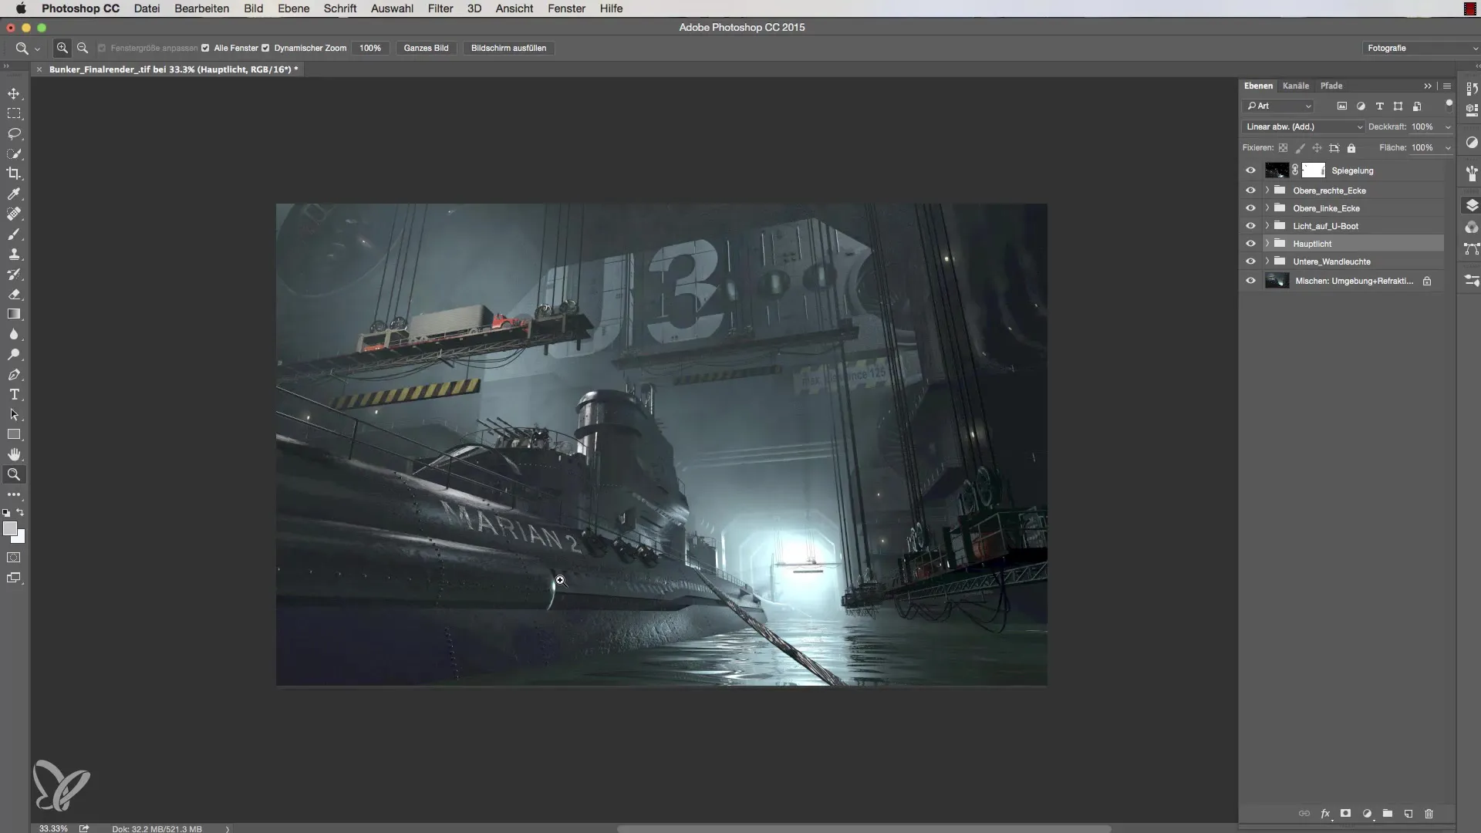The width and height of the screenshot is (1481, 833).
Task: Select the Rectangular Marquee tool
Action: tap(14, 113)
